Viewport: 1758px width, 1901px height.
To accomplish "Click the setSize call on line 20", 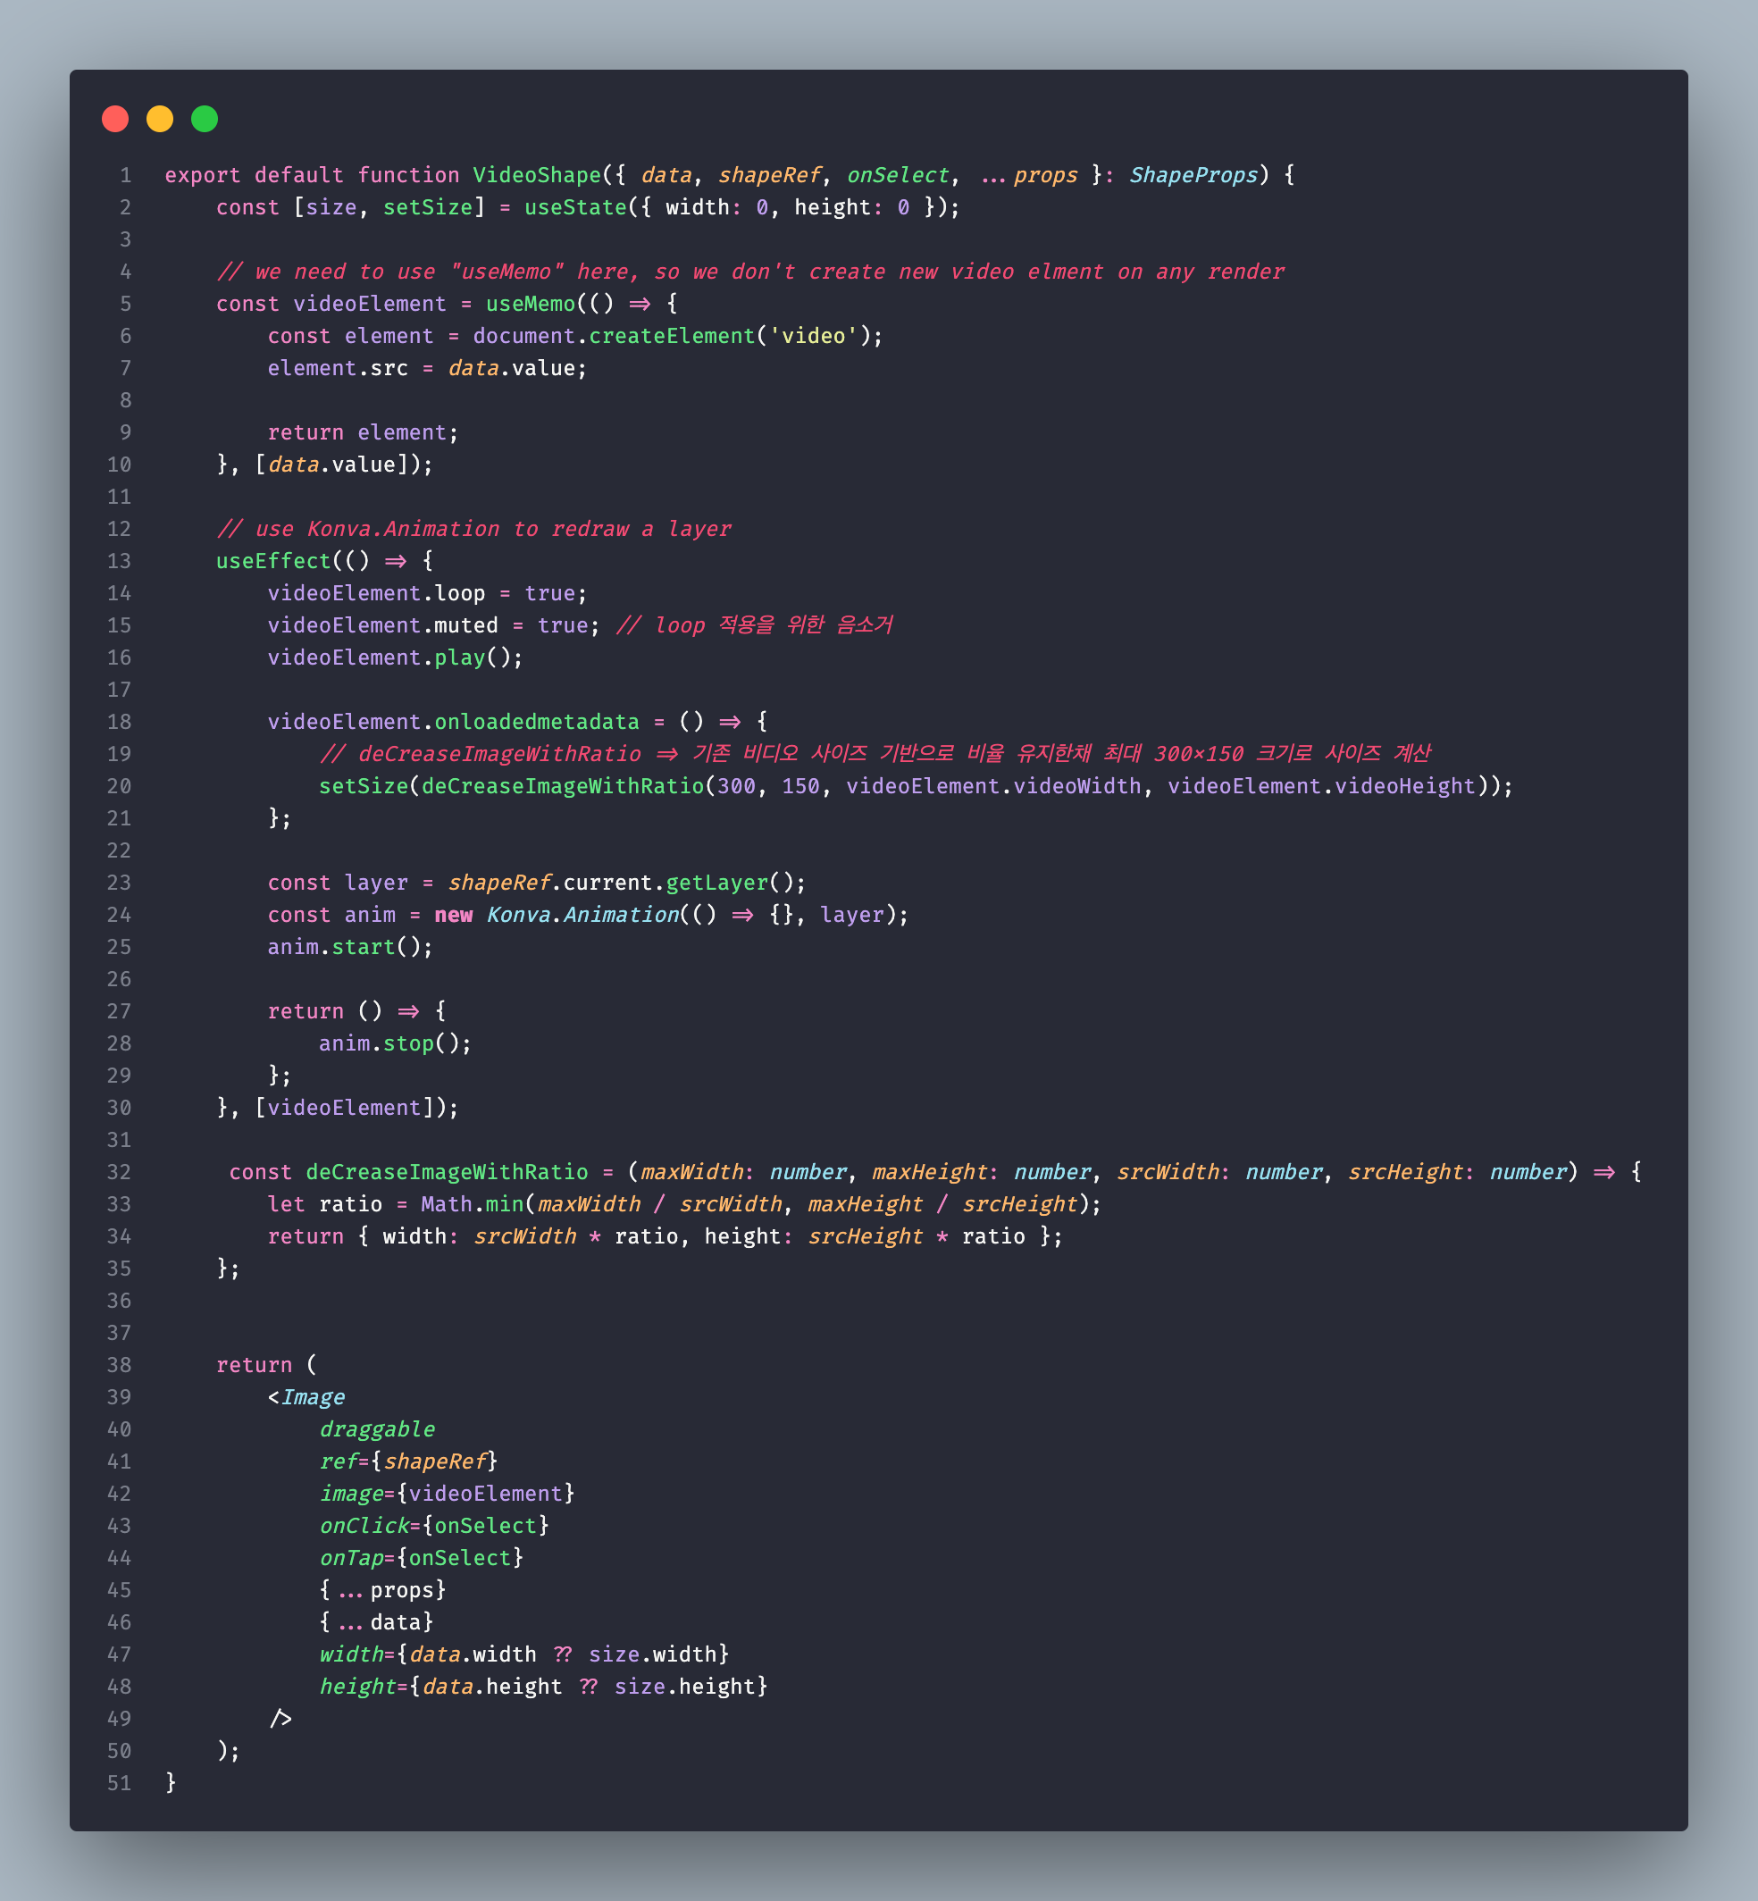I will (x=364, y=786).
